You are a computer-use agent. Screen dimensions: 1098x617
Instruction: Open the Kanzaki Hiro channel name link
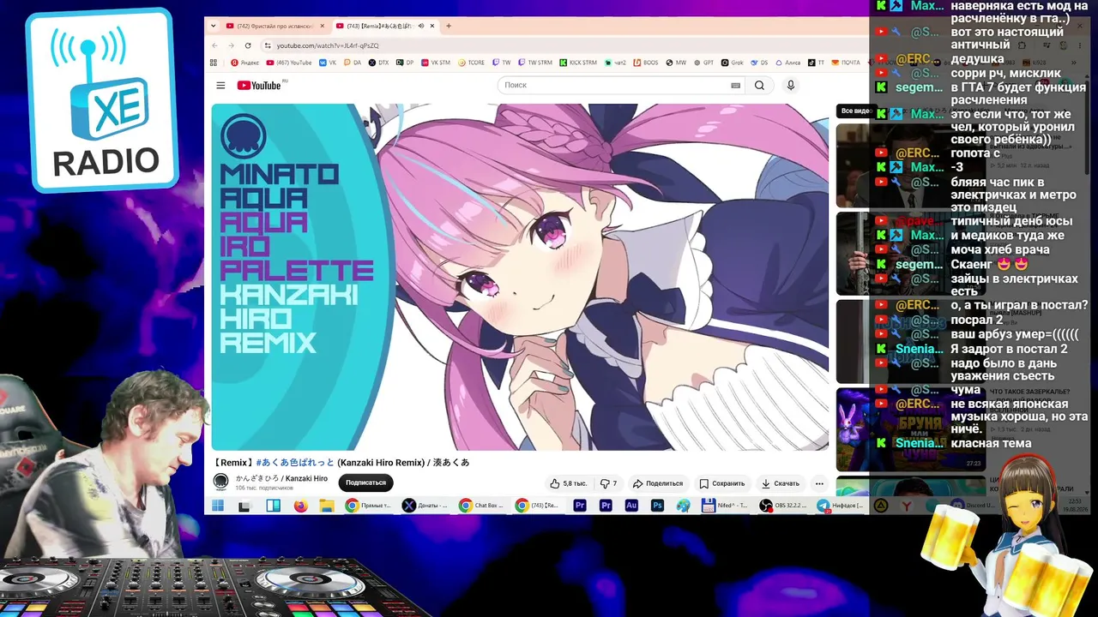[281, 478]
